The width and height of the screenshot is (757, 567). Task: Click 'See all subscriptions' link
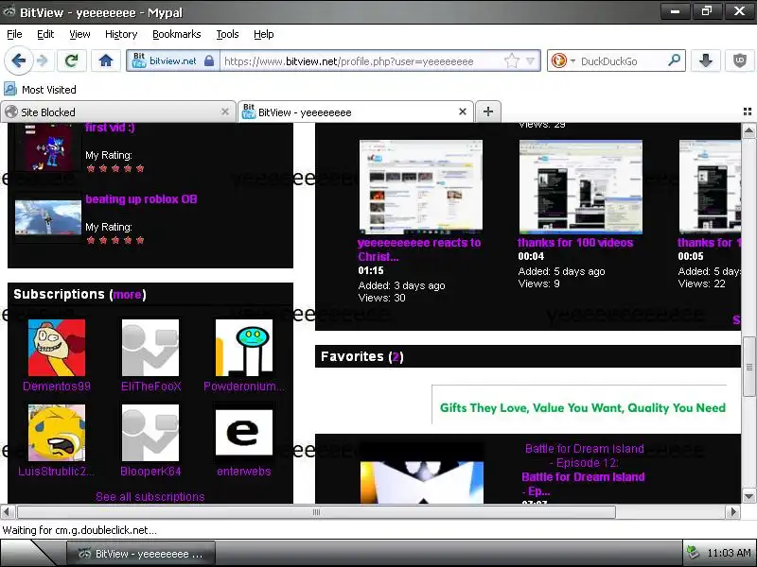click(x=150, y=497)
